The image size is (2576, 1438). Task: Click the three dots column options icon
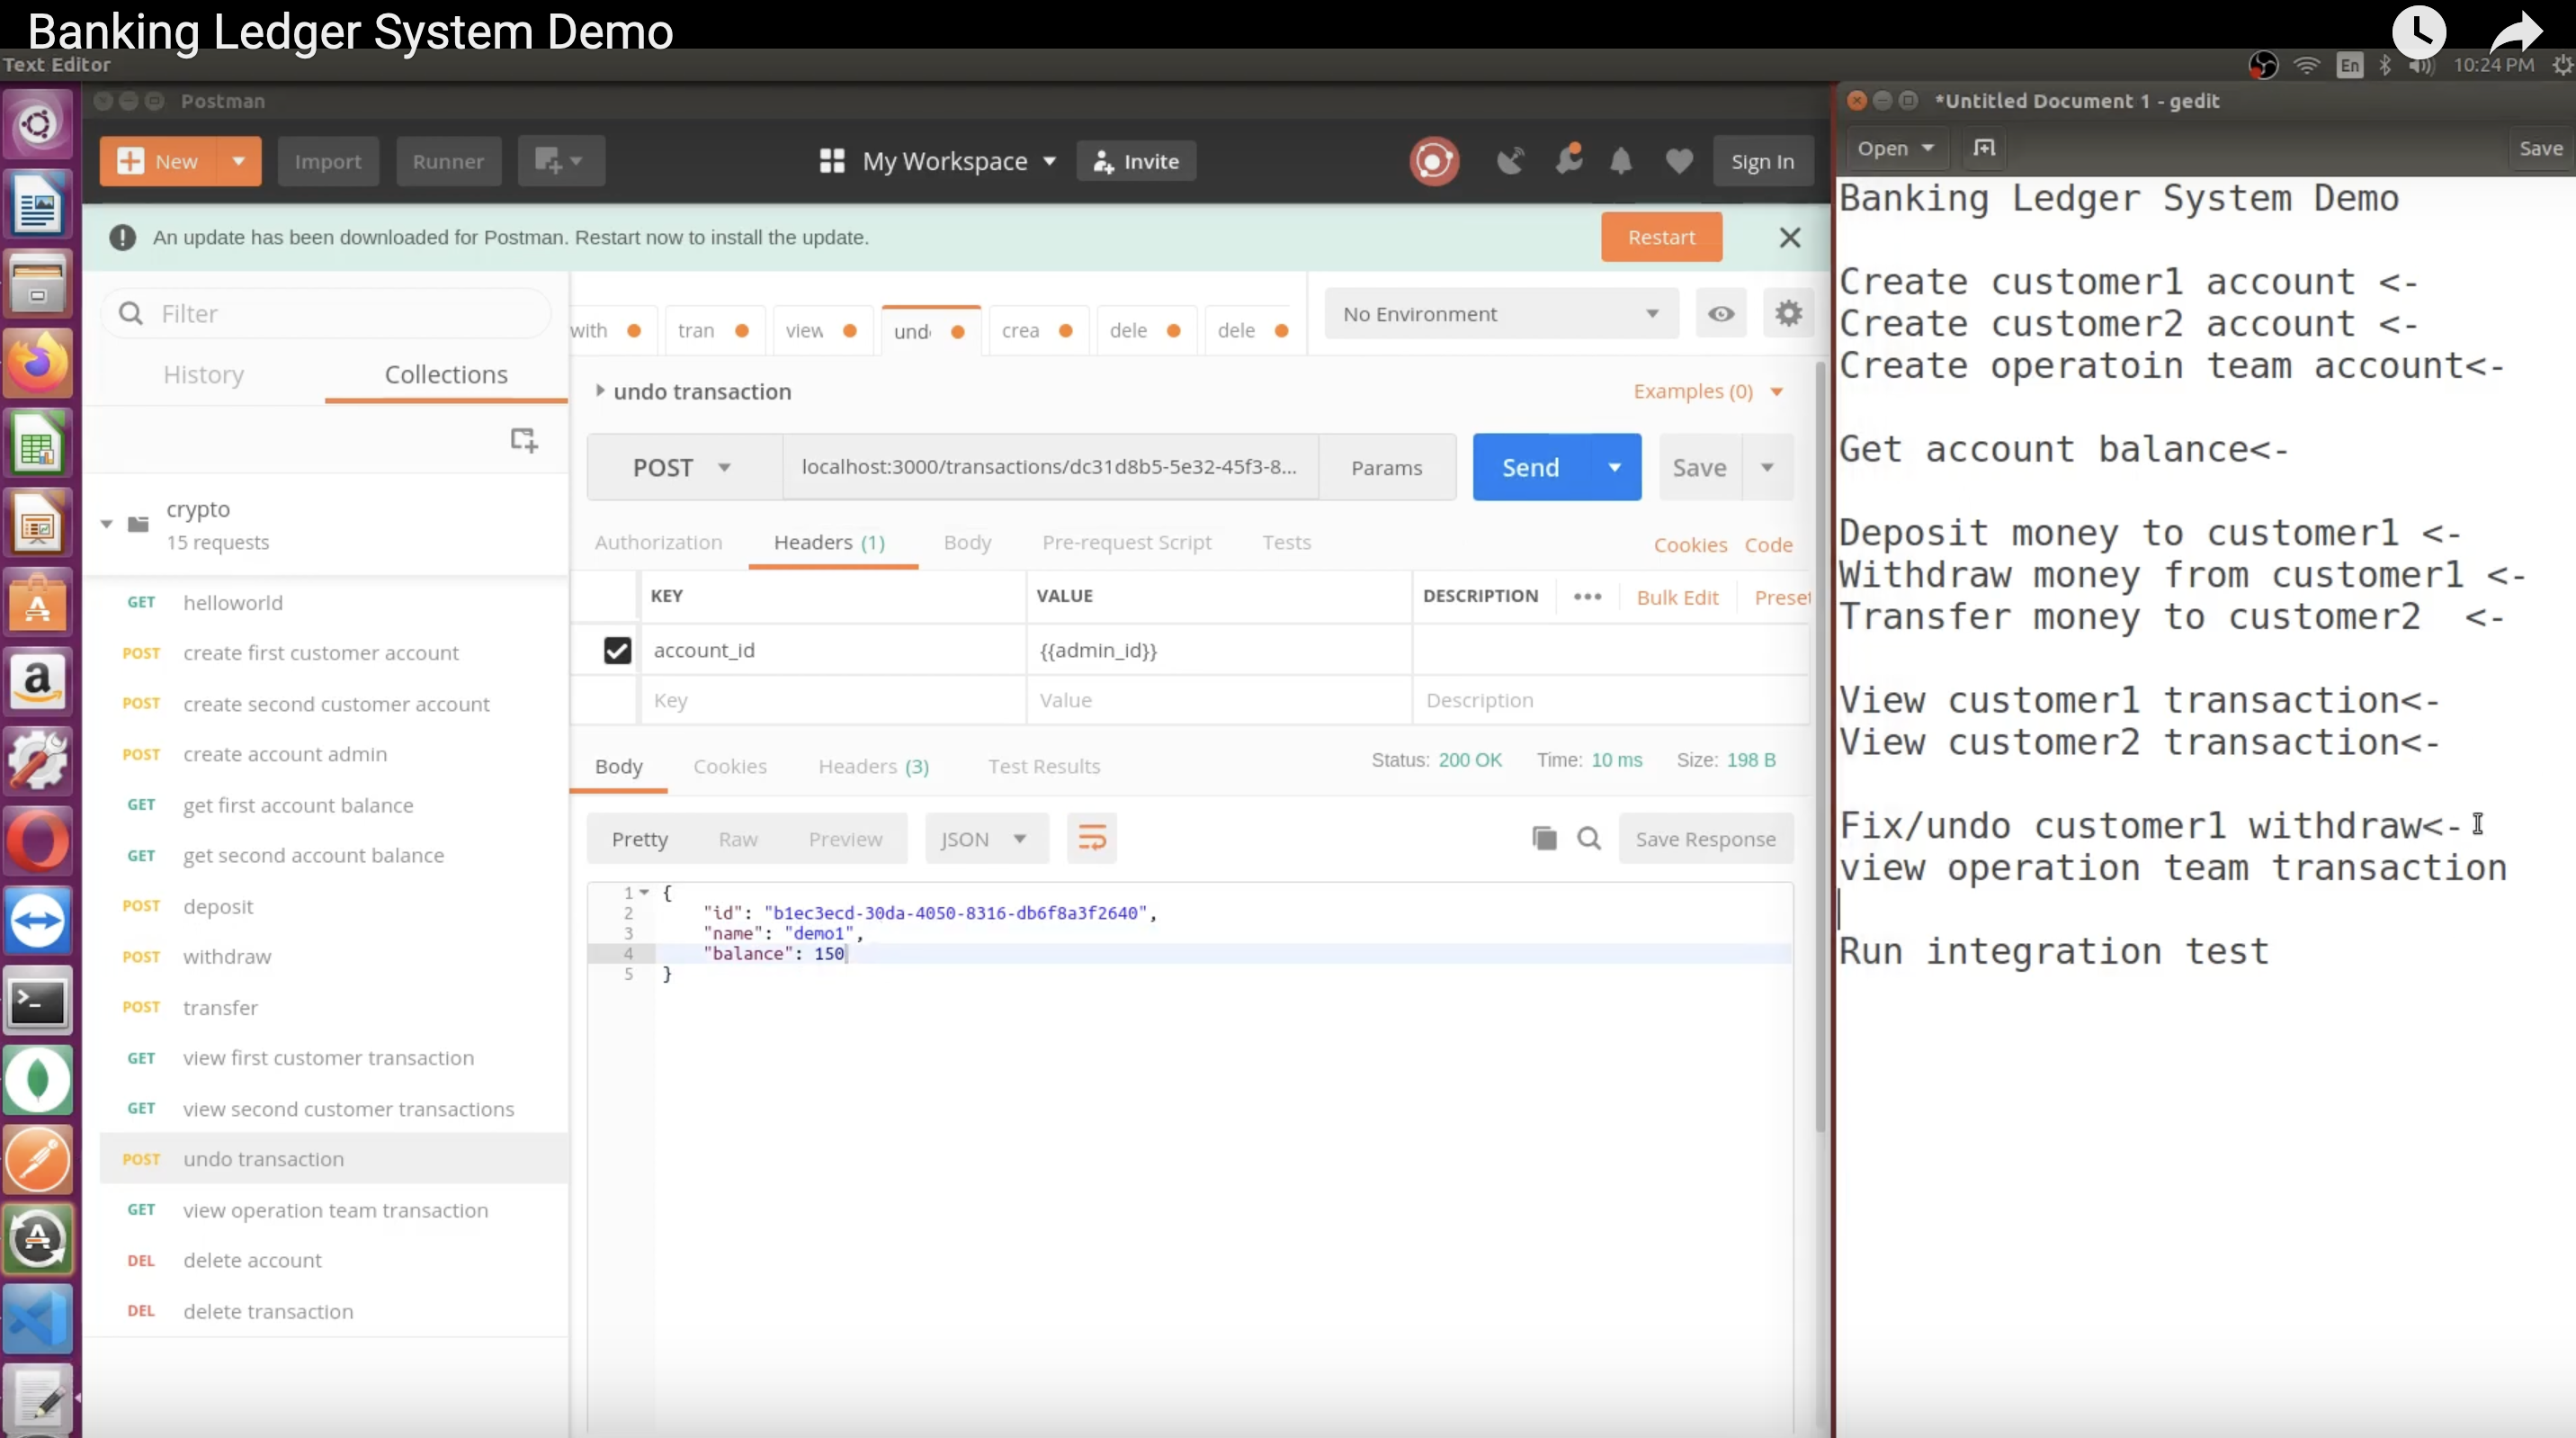1587,597
